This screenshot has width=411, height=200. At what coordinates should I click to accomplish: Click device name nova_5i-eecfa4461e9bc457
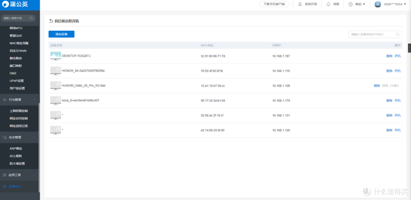tap(80, 101)
